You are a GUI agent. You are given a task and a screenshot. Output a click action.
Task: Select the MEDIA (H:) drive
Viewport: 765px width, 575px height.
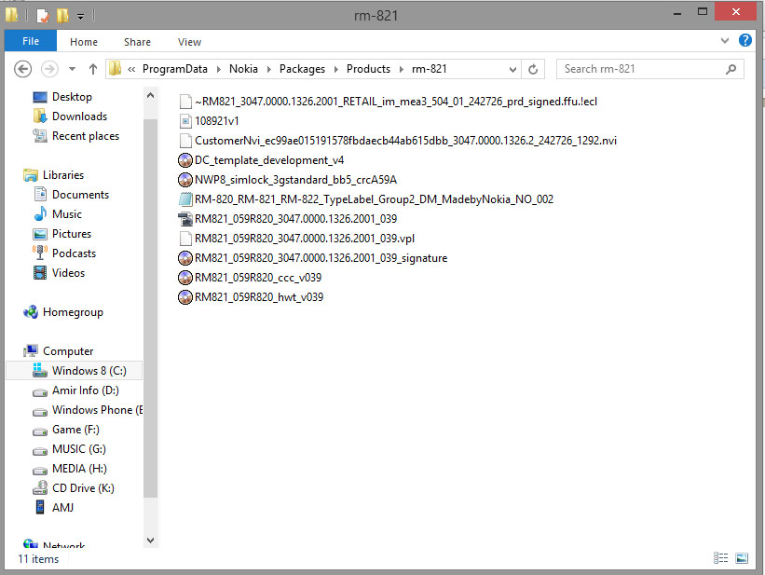(x=79, y=468)
